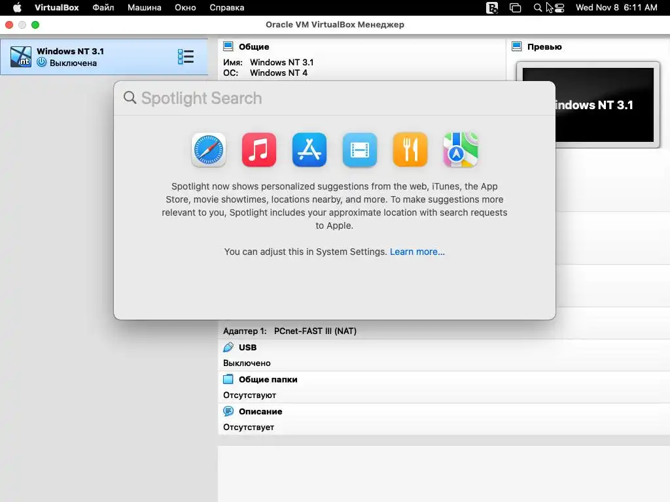The image size is (670, 502).
Task: Open the Справка menu
Action: [227, 8]
